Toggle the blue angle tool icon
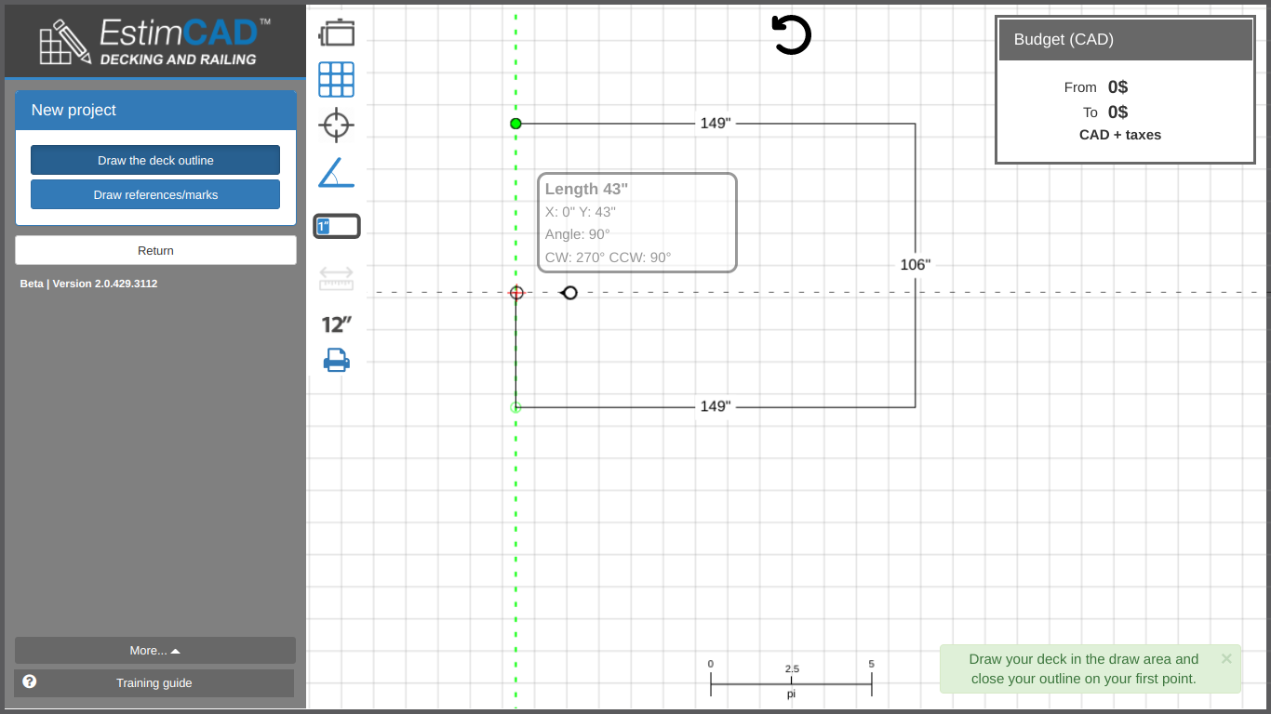The width and height of the screenshot is (1271, 714). click(337, 173)
